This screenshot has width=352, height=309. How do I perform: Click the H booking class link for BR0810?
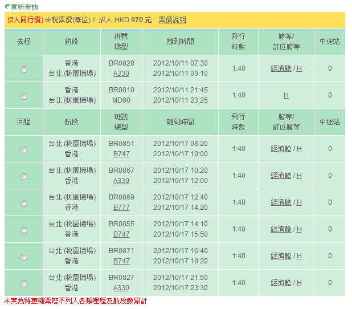click(x=286, y=95)
